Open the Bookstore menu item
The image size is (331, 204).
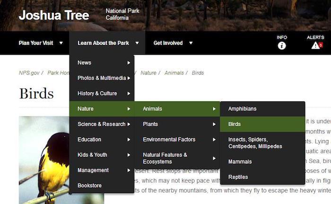pos(102,186)
